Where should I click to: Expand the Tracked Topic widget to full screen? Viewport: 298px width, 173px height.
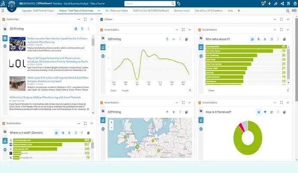click(86, 19)
